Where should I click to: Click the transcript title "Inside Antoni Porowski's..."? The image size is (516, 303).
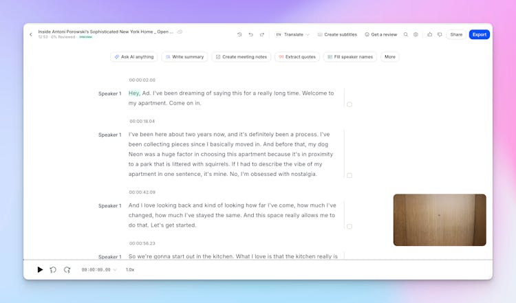tap(106, 32)
